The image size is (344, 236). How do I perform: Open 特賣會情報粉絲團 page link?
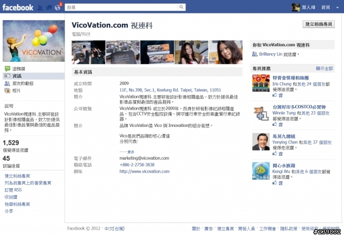tap(291, 78)
